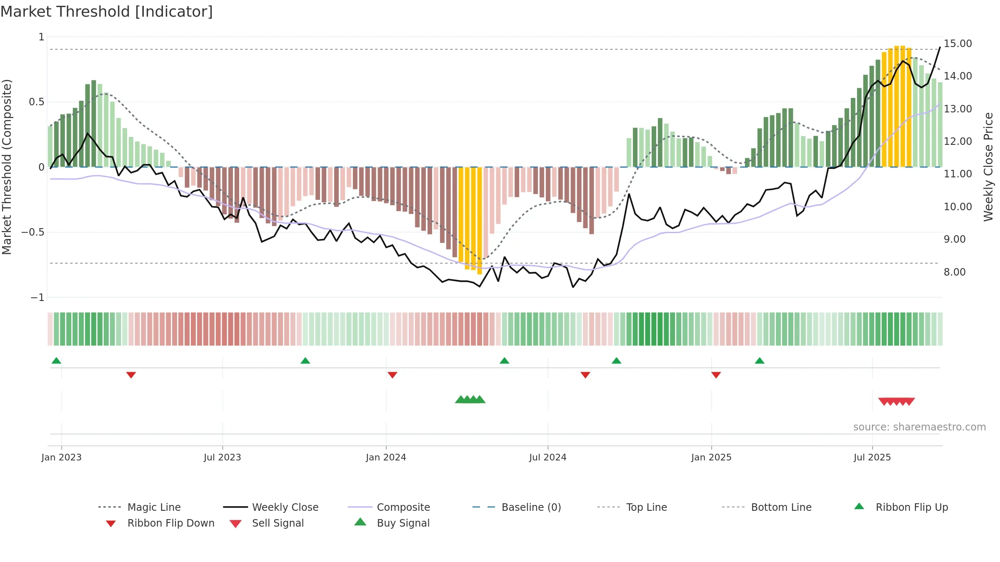The width and height of the screenshot is (1000, 562).
Task: Click the Ribbon Flip Down marker near Mar 2023
Action: click(131, 375)
